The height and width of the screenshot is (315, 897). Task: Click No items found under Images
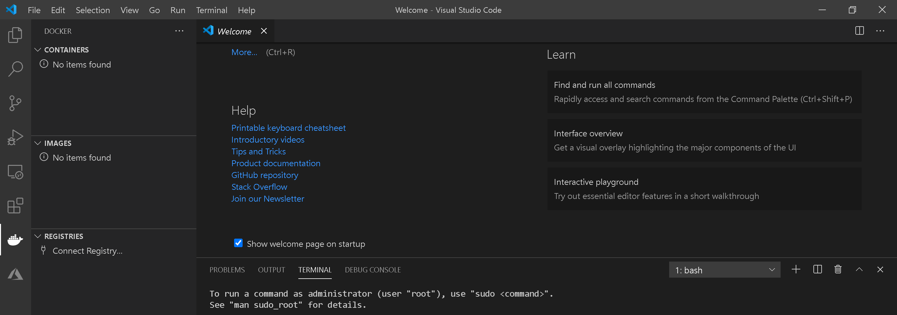pos(82,158)
